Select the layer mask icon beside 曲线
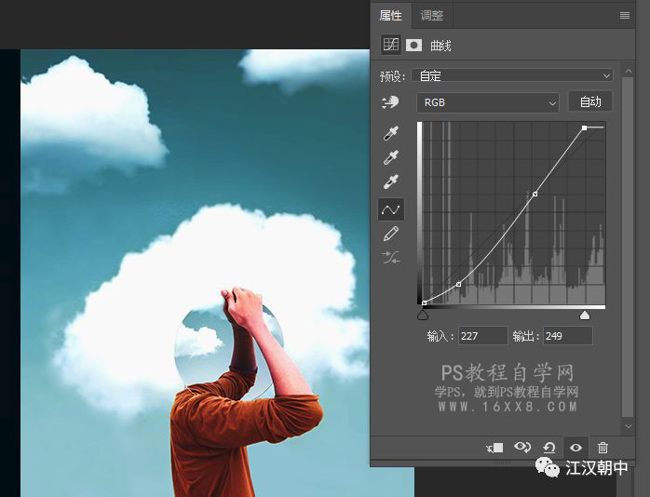Image resolution: width=650 pixels, height=497 pixels. click(x=414, y=45)
